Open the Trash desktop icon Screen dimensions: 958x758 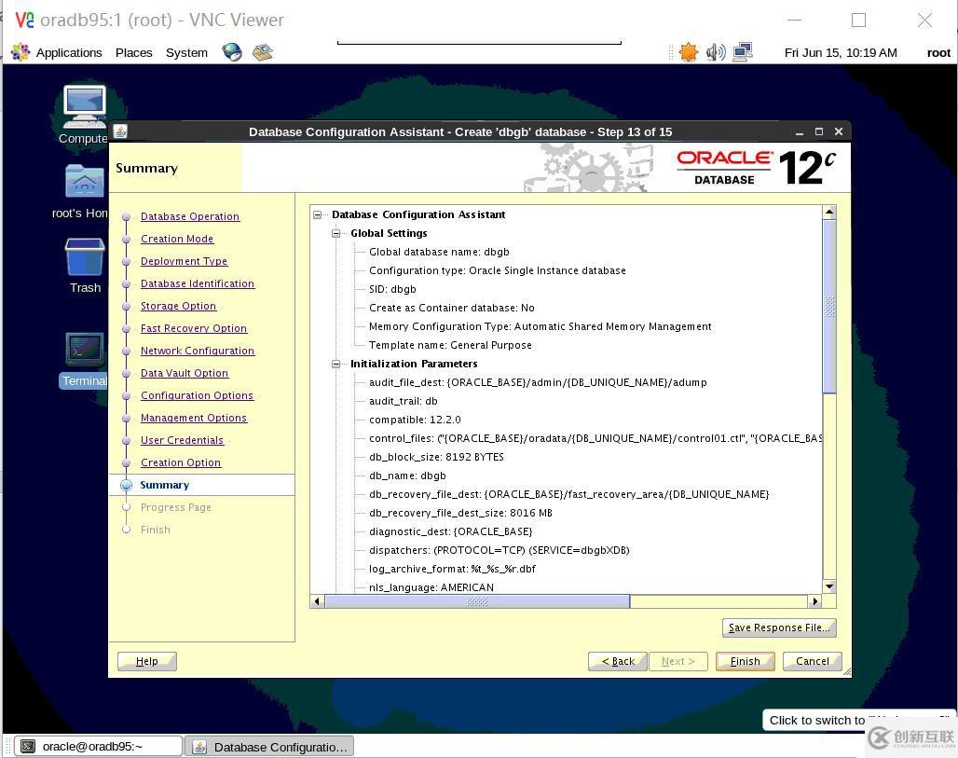pos(84,256)
